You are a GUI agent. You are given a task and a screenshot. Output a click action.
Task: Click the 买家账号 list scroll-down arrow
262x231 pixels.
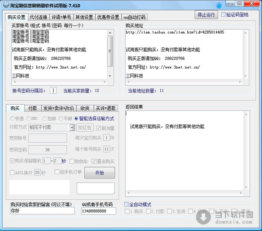110,76
